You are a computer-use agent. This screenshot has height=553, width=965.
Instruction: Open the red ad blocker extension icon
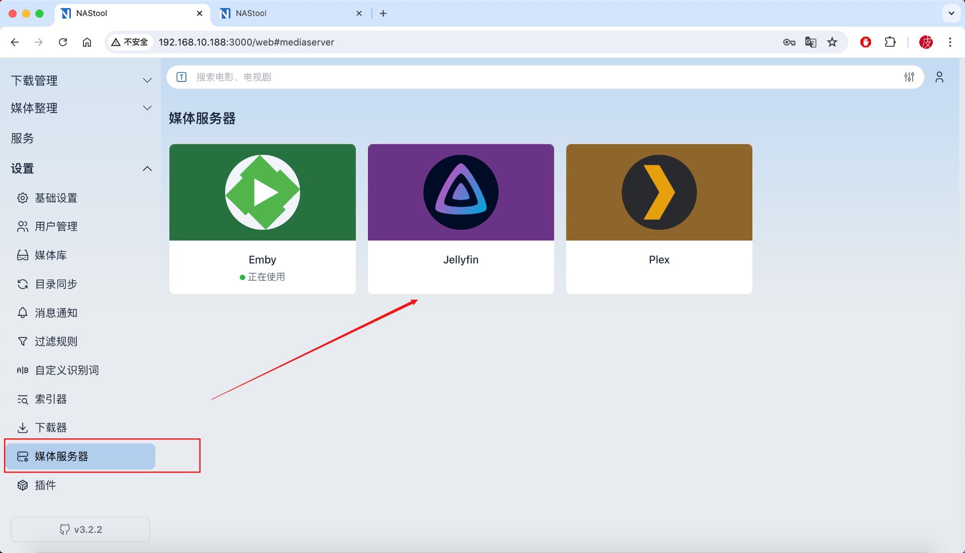coord(865,42)
